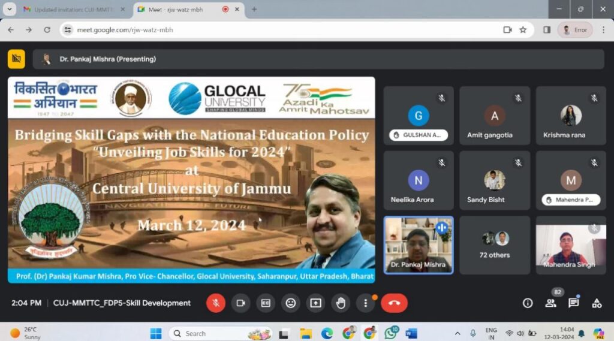Select Neelika Arora participant tile
Screen dimensions: 614x341
pyautogui.click(x=418, y=180)
